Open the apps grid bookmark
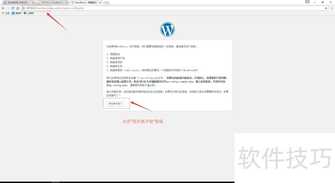Image resolution: width=335 pixels, height=183 pixels. tap(6, 13)
